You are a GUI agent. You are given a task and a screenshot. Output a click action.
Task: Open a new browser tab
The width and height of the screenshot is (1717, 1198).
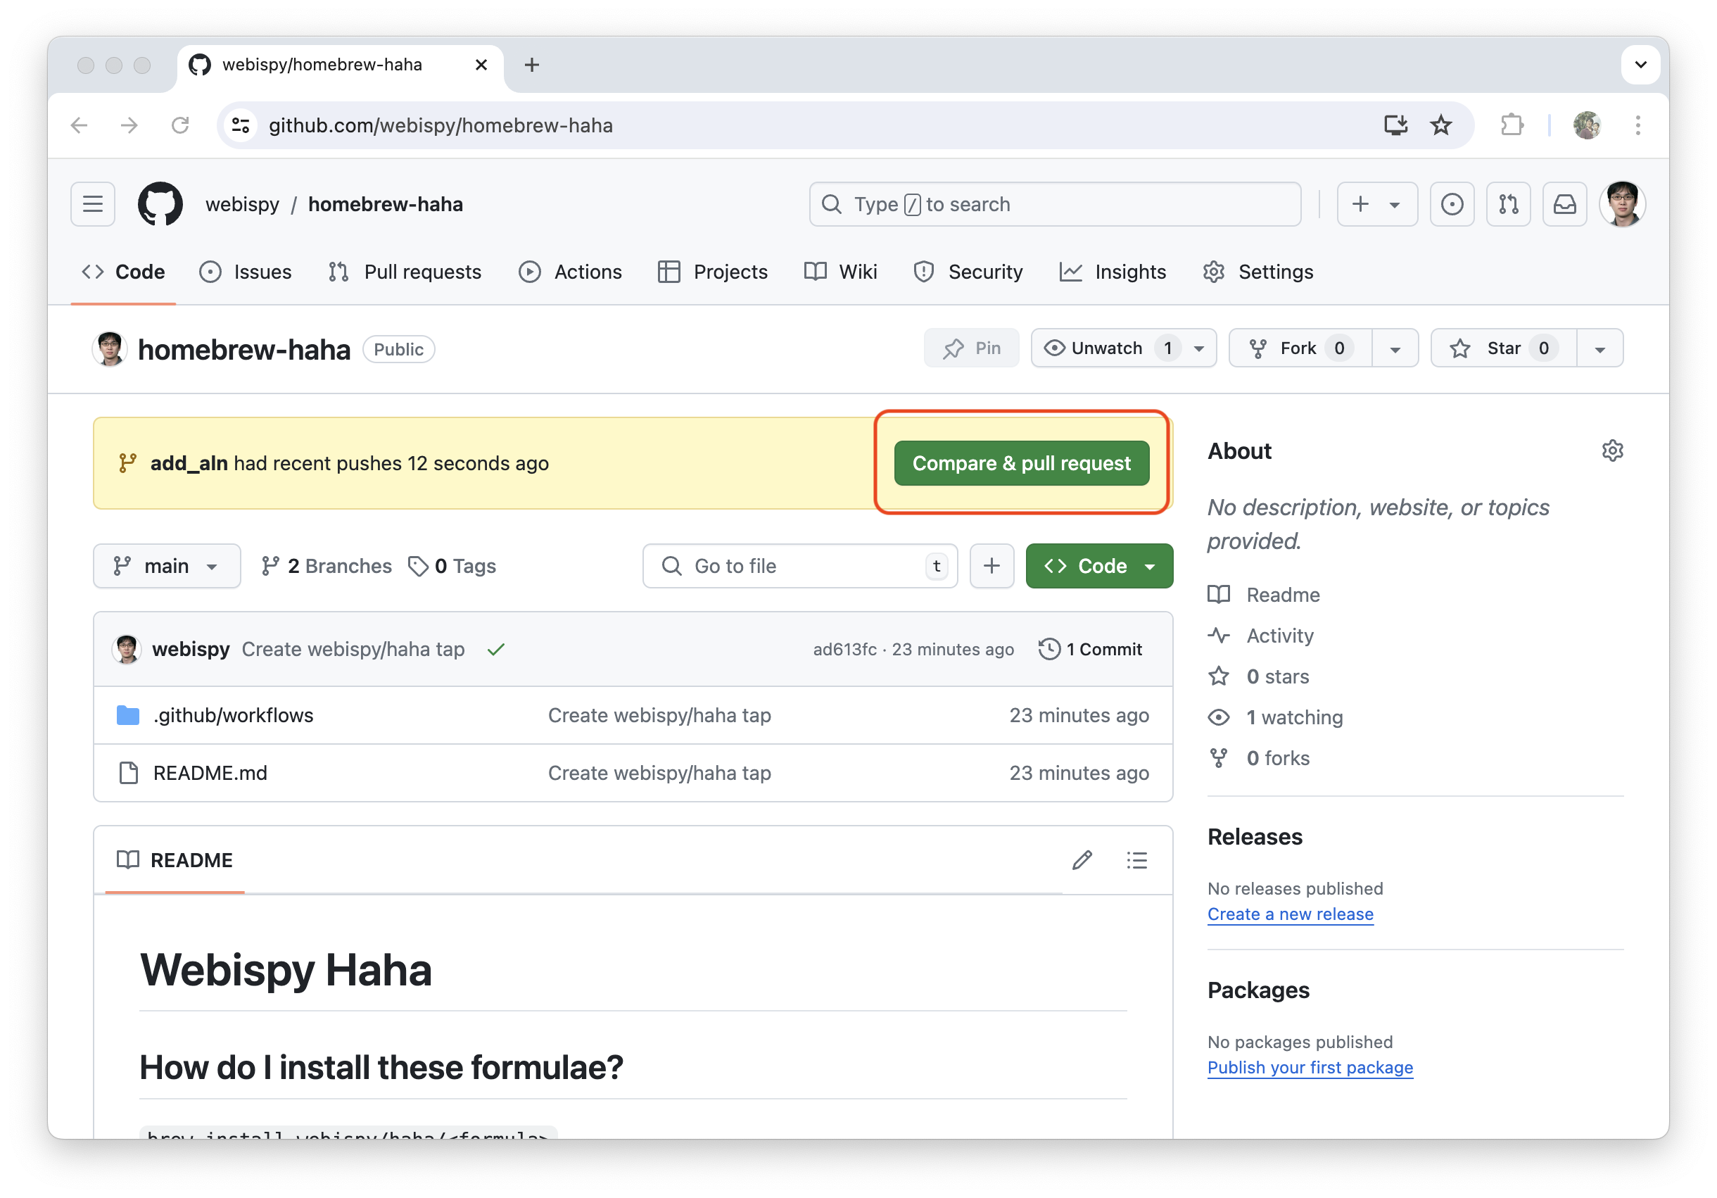[x=532, y=65]
